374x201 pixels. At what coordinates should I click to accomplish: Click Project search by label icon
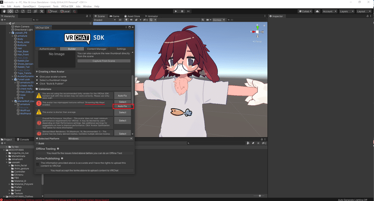point(253,143)
